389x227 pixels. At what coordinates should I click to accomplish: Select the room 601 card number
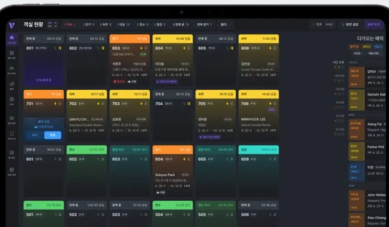(30, 159)
